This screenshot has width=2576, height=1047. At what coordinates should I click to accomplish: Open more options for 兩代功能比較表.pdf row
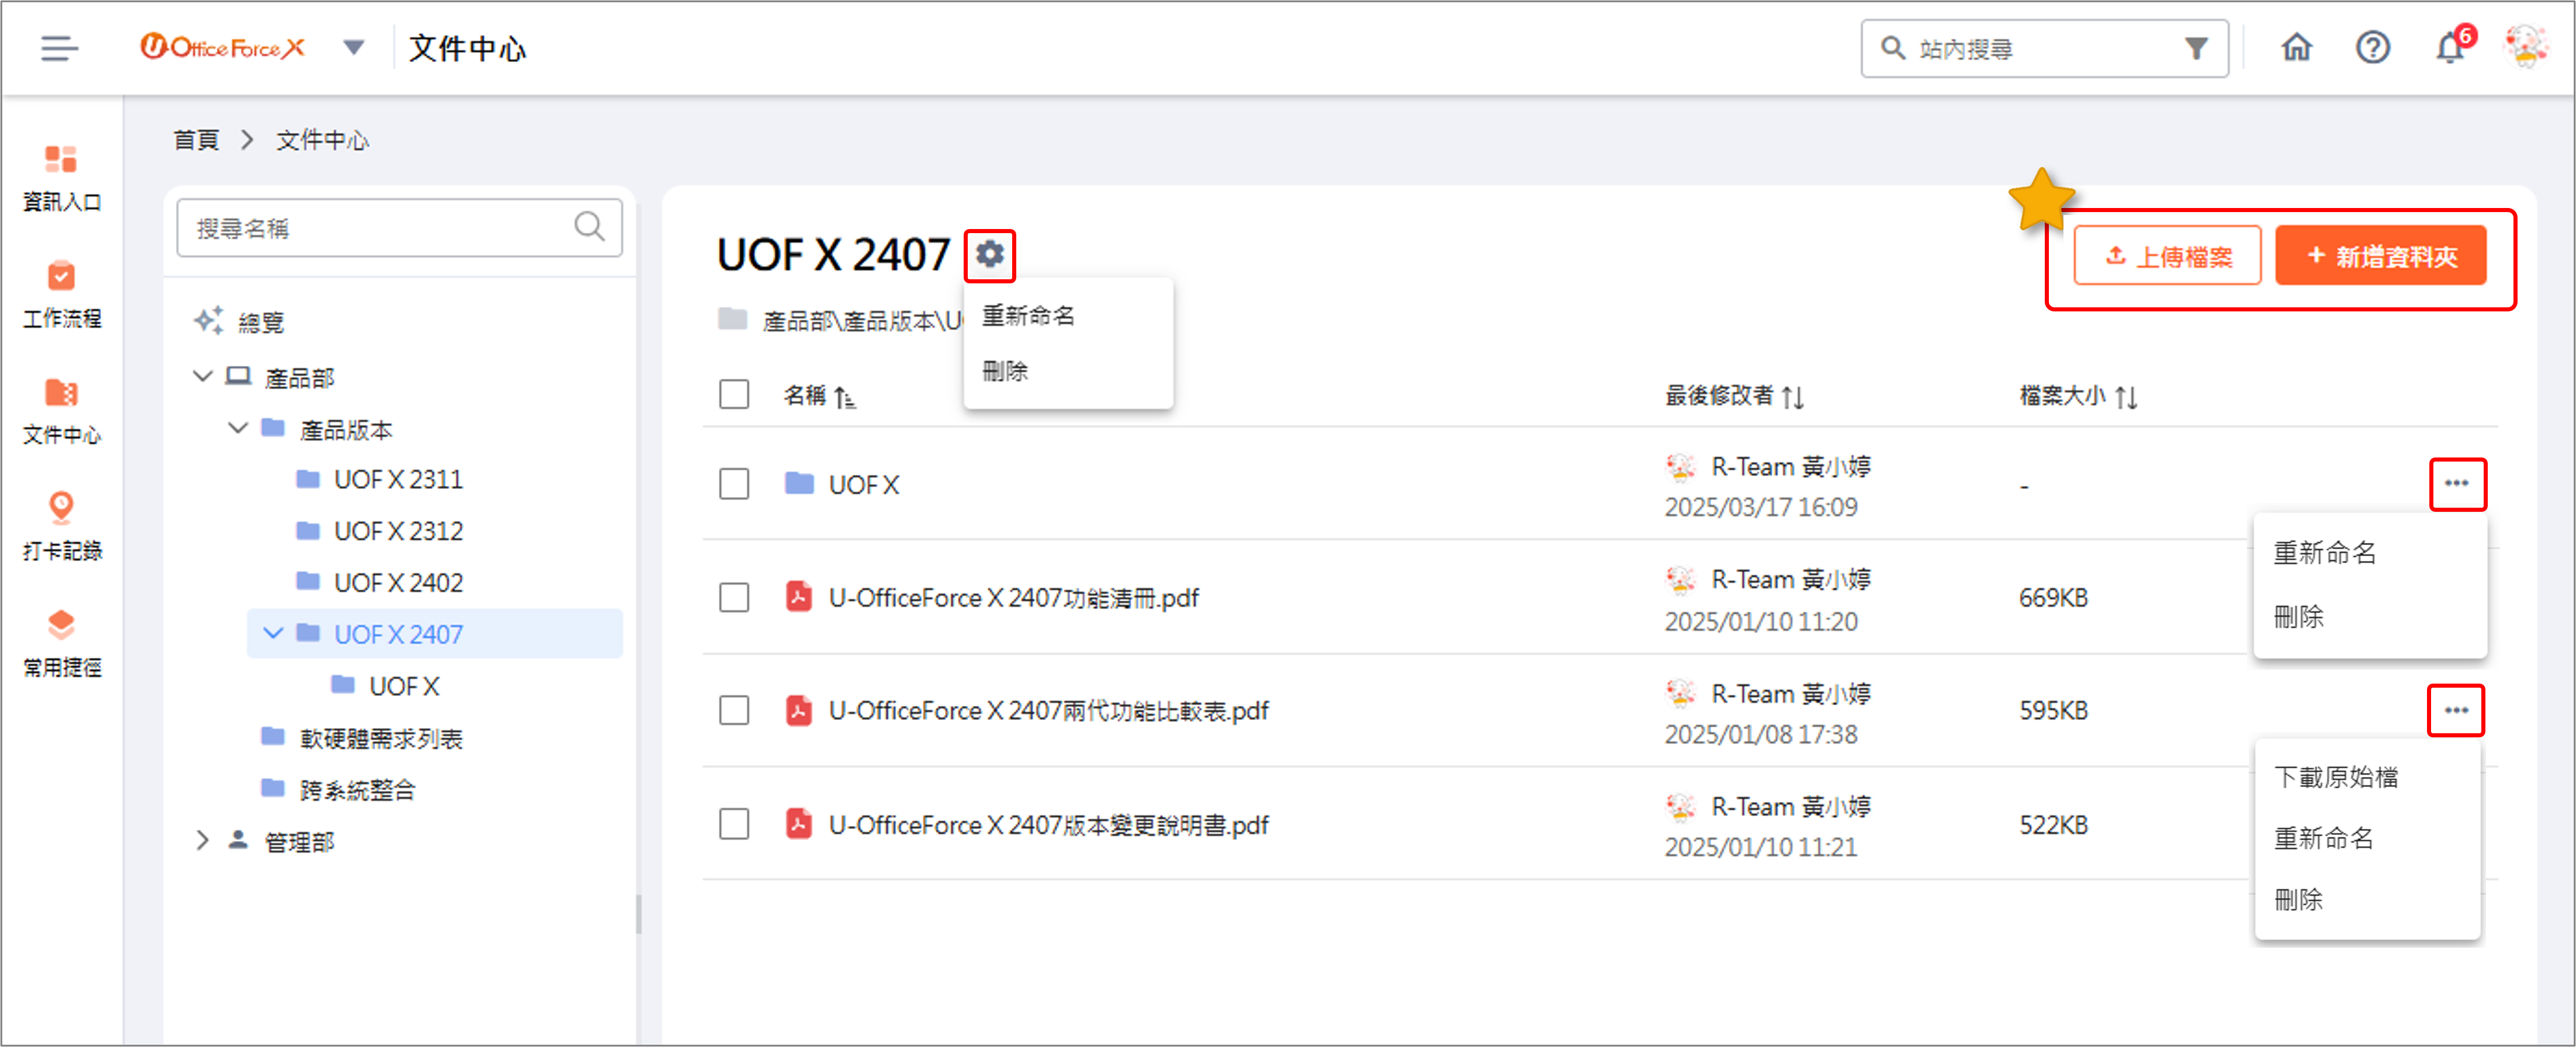pyautogui.click(x=2456, y=710)
